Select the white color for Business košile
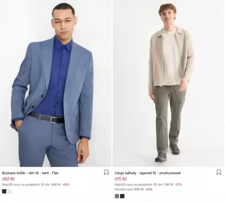 [x=10, y=191]
